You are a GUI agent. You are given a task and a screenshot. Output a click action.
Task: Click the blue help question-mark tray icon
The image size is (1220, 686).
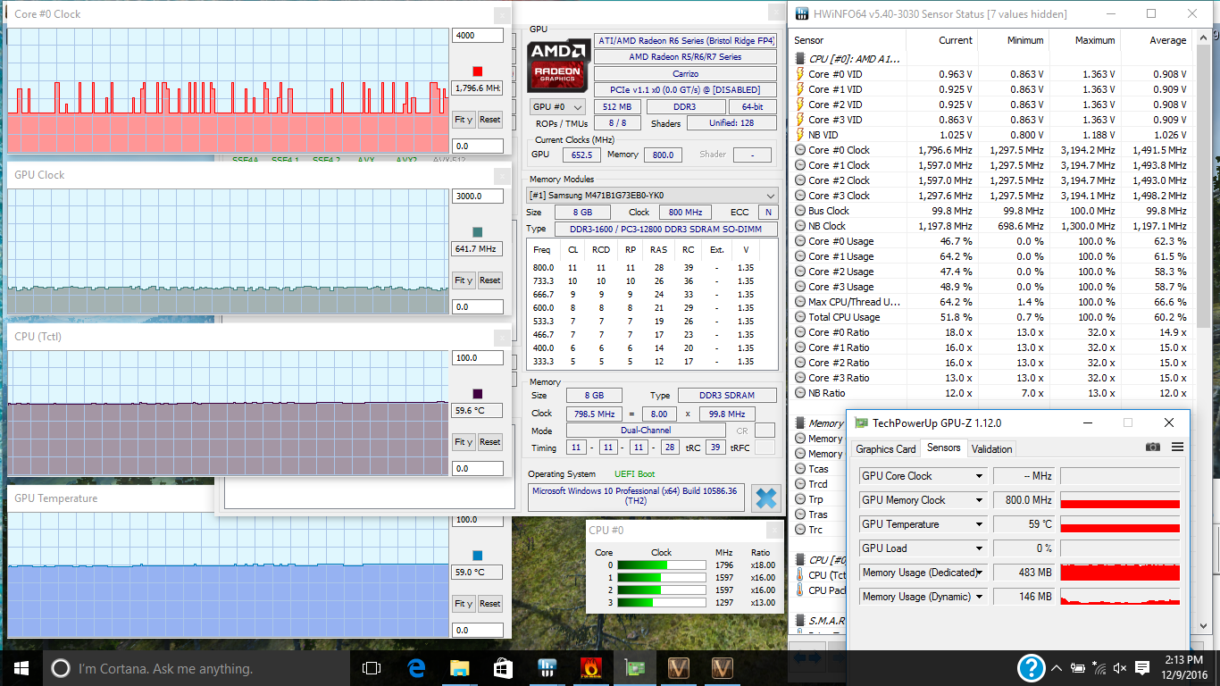1032,668
